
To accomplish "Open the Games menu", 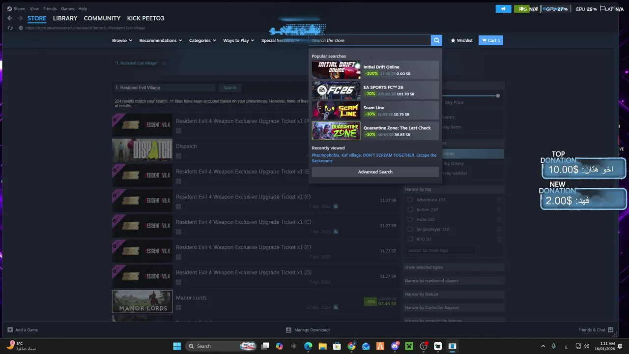I will coord(67,9).
